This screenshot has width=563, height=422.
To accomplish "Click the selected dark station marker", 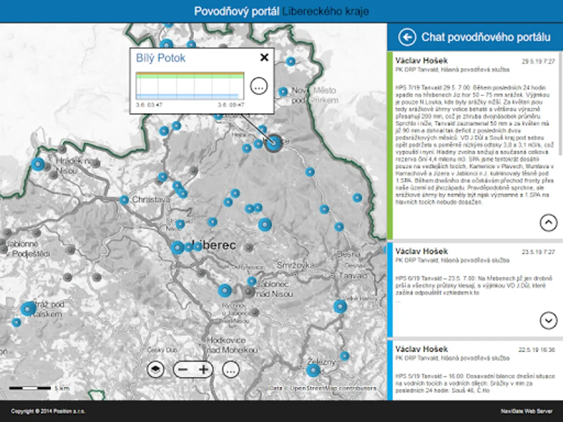I will 274,143.
